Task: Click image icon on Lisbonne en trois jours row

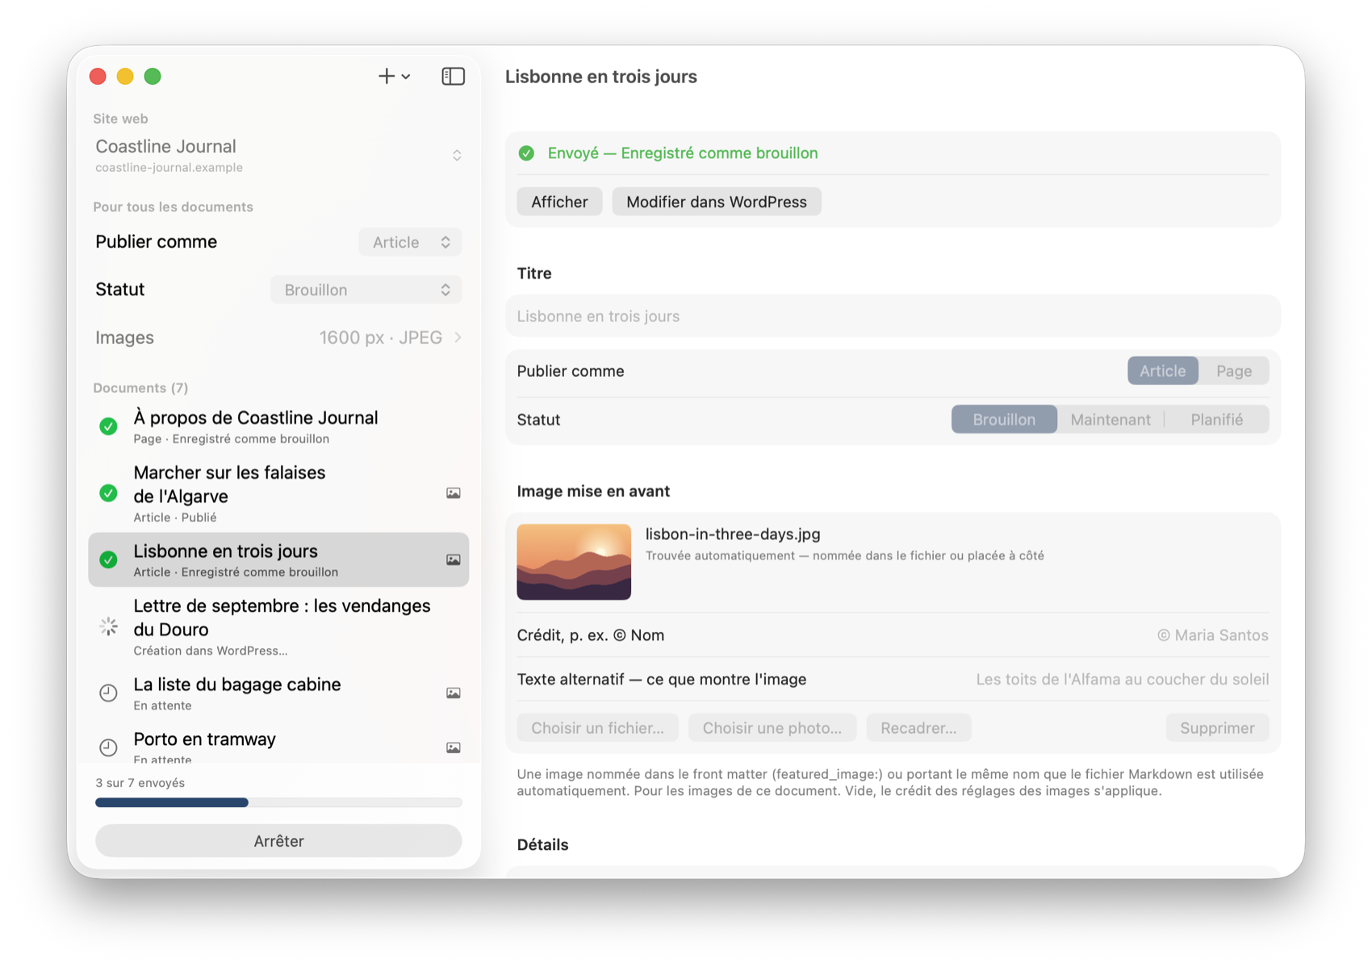Action: point(454,559)
